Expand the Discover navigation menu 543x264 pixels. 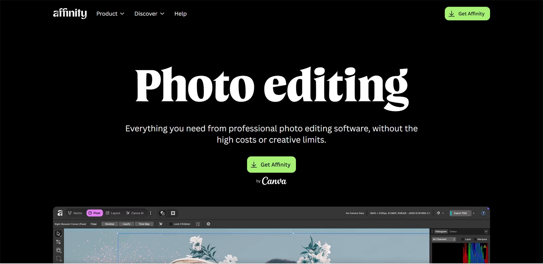[x=149, y=14]
